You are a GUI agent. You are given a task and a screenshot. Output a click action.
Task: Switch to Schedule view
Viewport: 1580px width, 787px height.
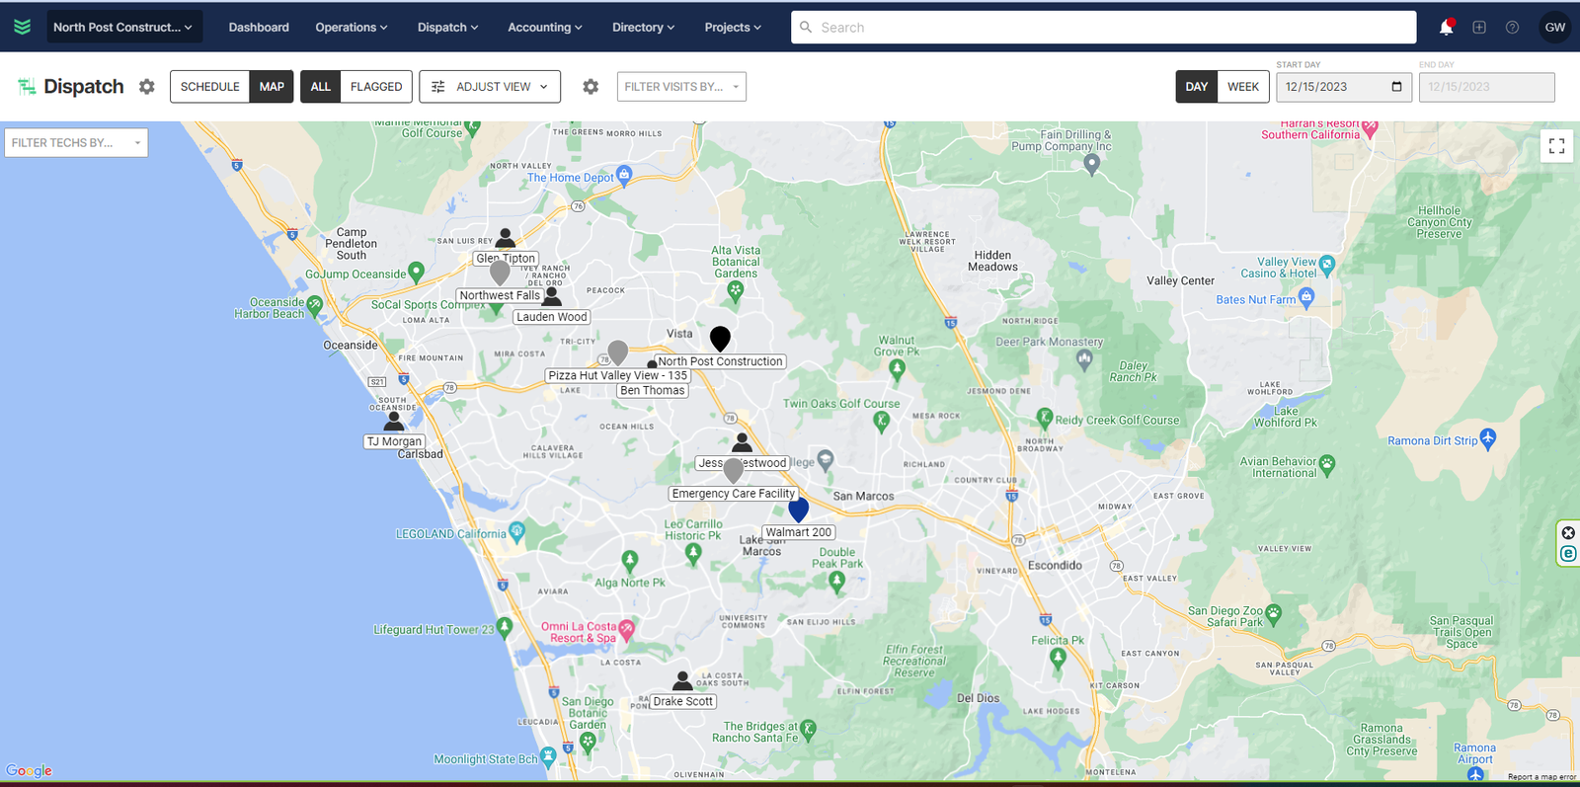[210, 87]
